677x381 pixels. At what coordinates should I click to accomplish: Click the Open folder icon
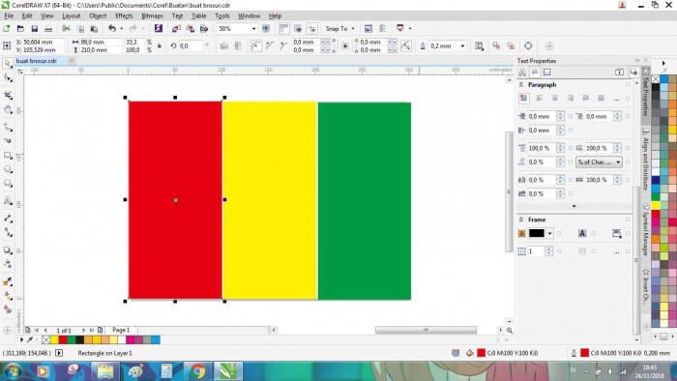(x=20, y=28)
